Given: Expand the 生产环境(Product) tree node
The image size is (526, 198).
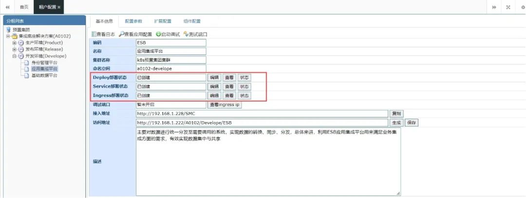Looking at the screenshot, I should click(x=14, y=43).
